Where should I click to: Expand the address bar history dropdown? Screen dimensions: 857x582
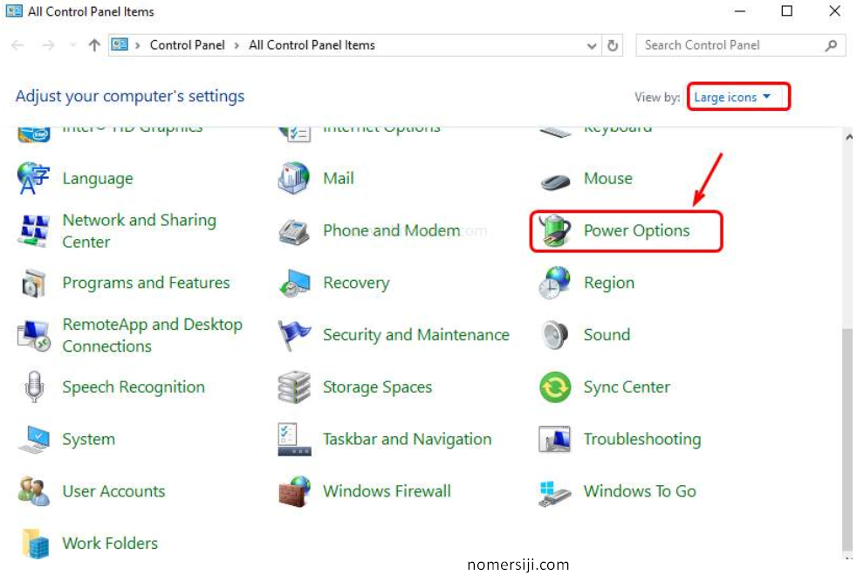[592, 46]
